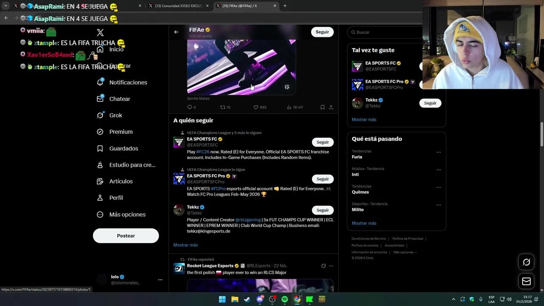Open Discord from the taskbar
This screenshot has height=306, width=544.
[260, 299]
